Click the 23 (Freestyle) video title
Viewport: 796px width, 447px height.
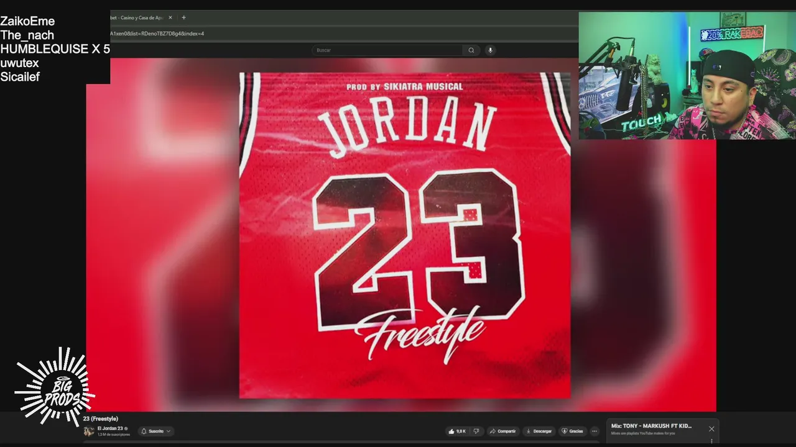coord(101,418)
